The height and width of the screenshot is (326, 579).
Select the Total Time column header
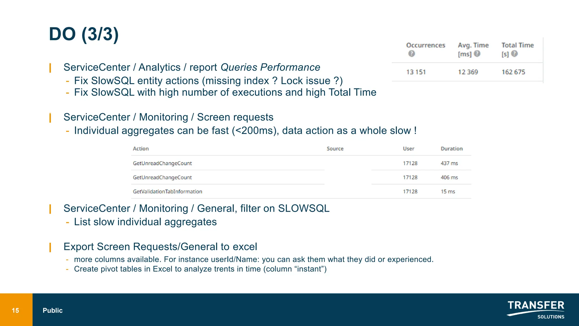(x=517, y=49)
